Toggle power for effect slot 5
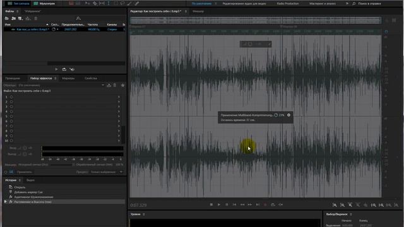The width and height of the screenshot is (404, 227). [11, 116]
